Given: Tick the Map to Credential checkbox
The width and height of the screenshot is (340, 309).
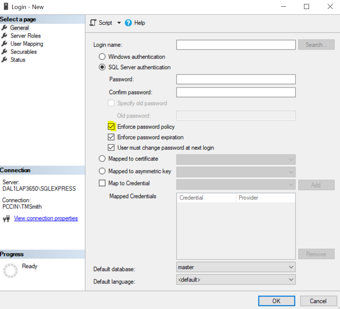Looking at the screenshot, I should click(102, 183).
